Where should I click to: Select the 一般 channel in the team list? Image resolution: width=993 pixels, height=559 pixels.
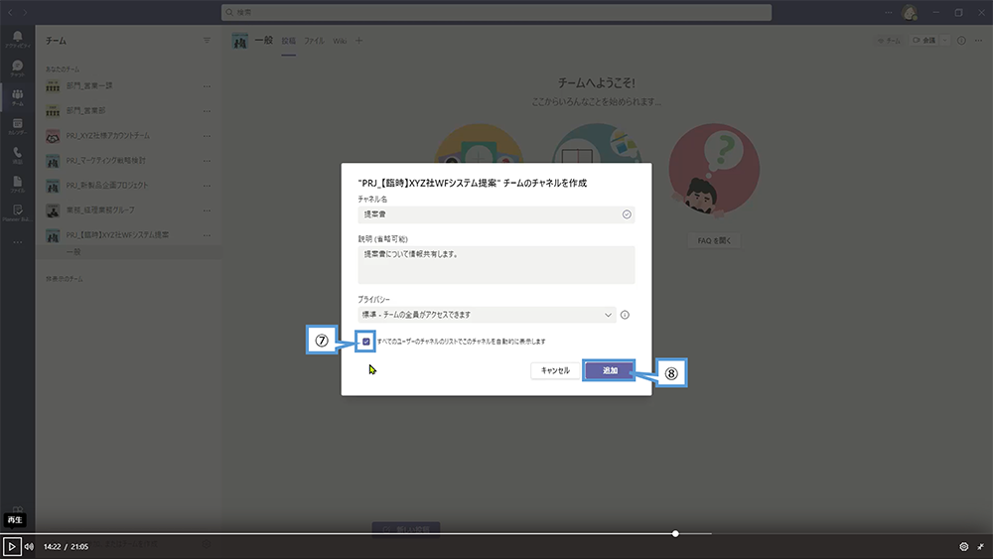(128, 252)
